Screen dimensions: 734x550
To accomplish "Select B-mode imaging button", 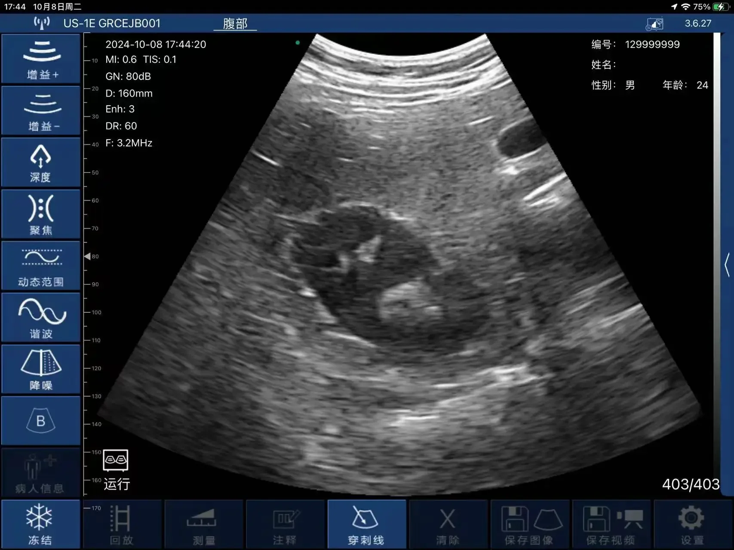I will click(41, 421).
